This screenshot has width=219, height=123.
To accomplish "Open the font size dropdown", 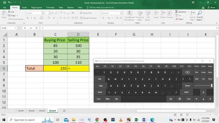I will (49, 13).
